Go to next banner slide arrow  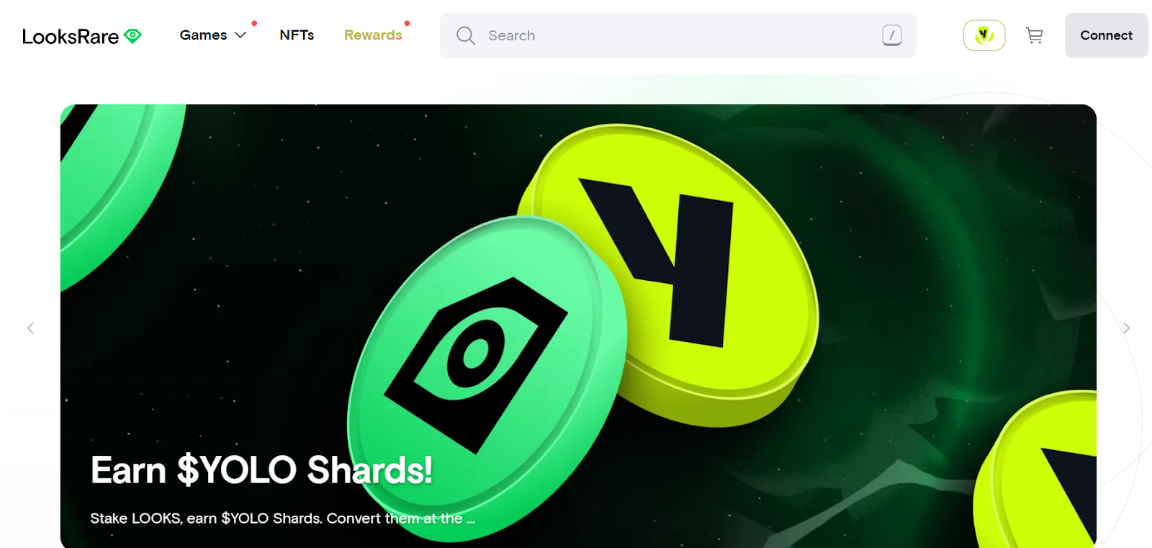pos(1127,328)
